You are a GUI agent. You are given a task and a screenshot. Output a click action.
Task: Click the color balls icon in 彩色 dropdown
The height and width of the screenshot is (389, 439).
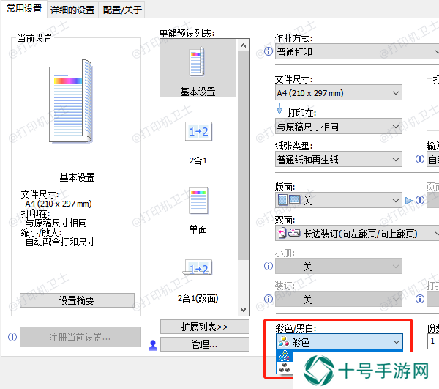click(284, 341)
